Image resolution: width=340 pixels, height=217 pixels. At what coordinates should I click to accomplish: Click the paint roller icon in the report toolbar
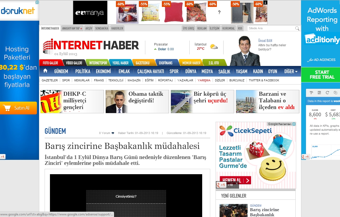click(311, 93)
